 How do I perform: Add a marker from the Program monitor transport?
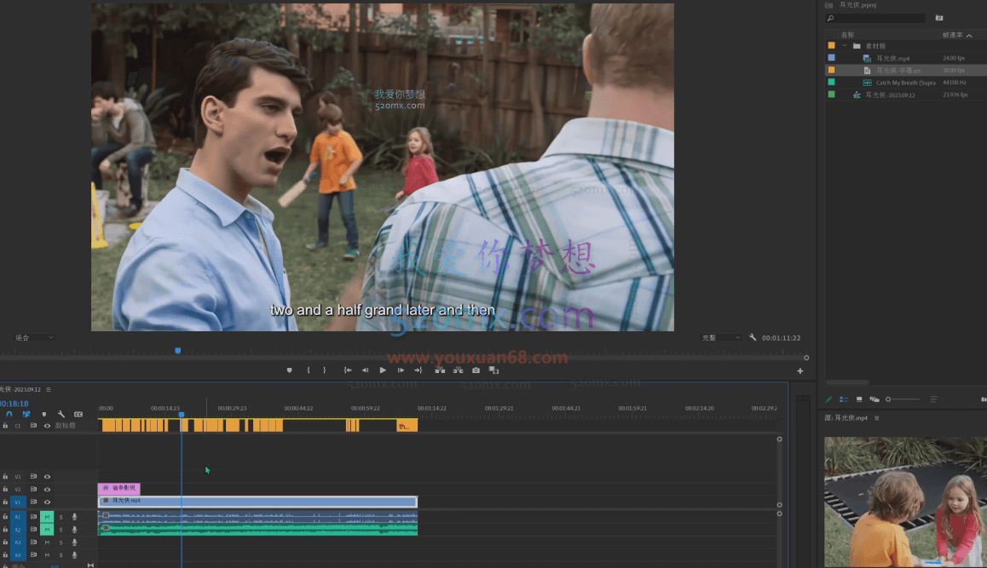coord(290,370)
